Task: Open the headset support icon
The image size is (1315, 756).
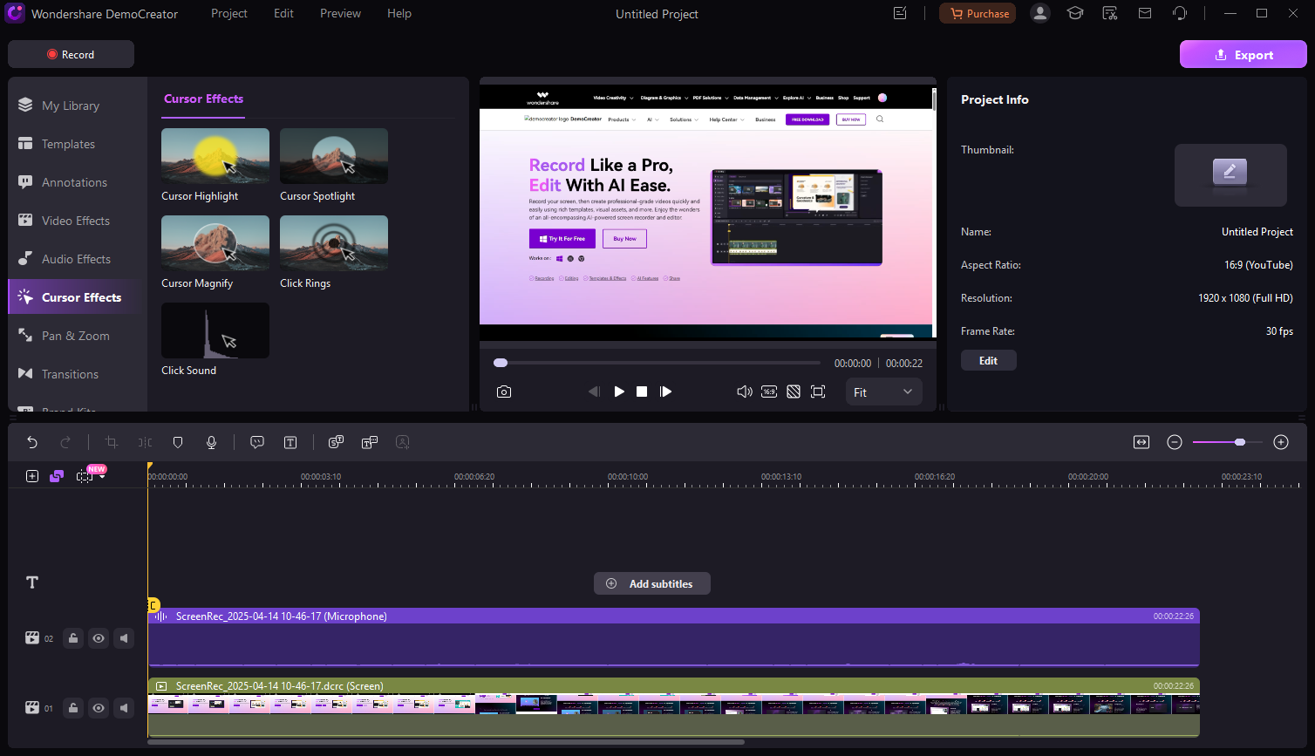Action: [1180, 13]
